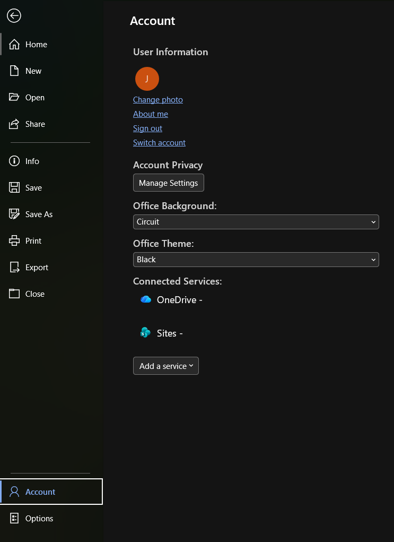Click the Export icon
The image size is (394, 542).
tap(14, 267)
